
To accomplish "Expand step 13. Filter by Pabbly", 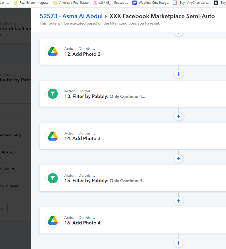I will [133, 94].
